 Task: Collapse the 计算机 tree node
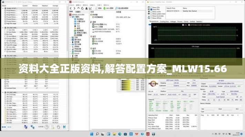click(71, 17)
